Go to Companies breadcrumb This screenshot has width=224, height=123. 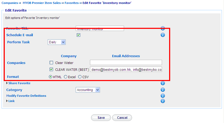(10, 3)
